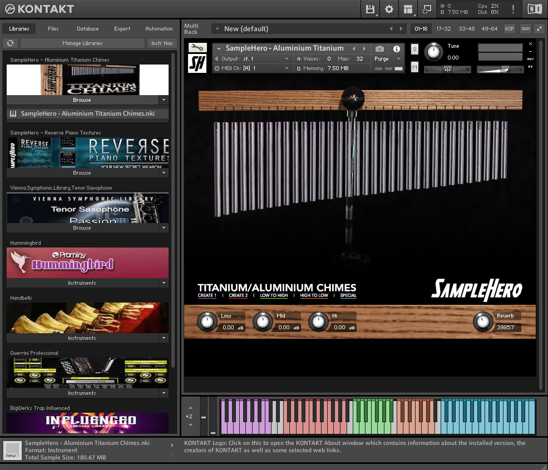Shift keyboard octave down
This screenshot has height=470, width=548.
click(190, 425)
